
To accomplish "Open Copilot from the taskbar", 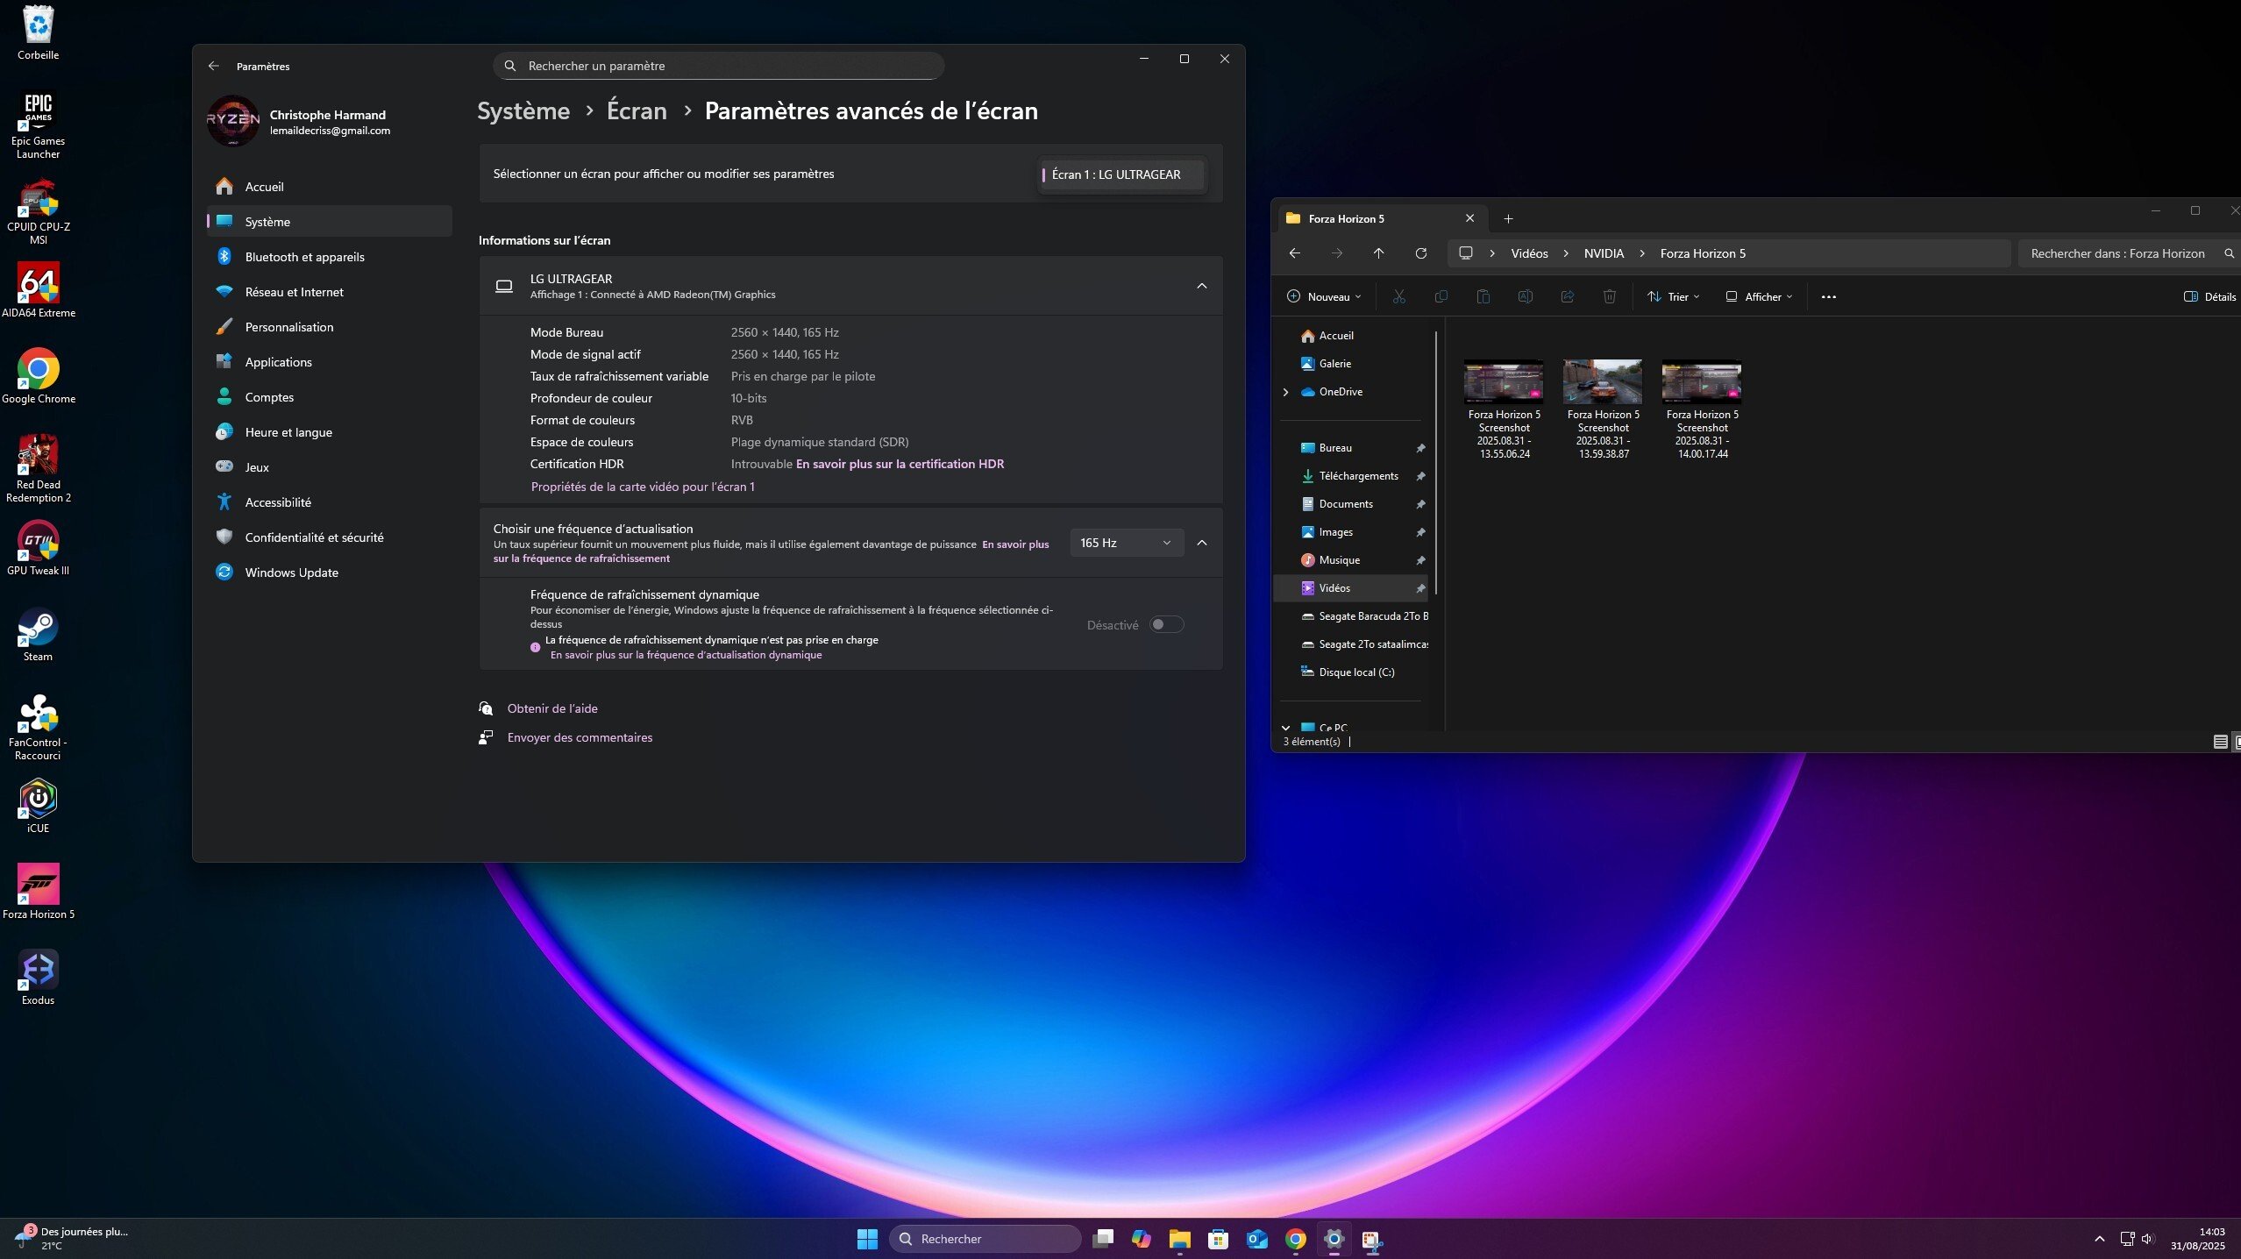I will click(1141, 1239).
